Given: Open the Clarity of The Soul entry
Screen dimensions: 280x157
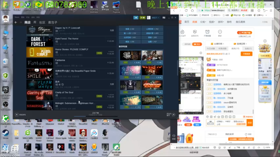Looking at the screenshot, I should pos(71,95).
